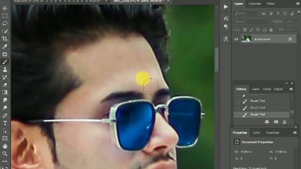Open the Glyphs panel icon
The height and width of the screenshot is (169, 301).
tap(226, 39)
